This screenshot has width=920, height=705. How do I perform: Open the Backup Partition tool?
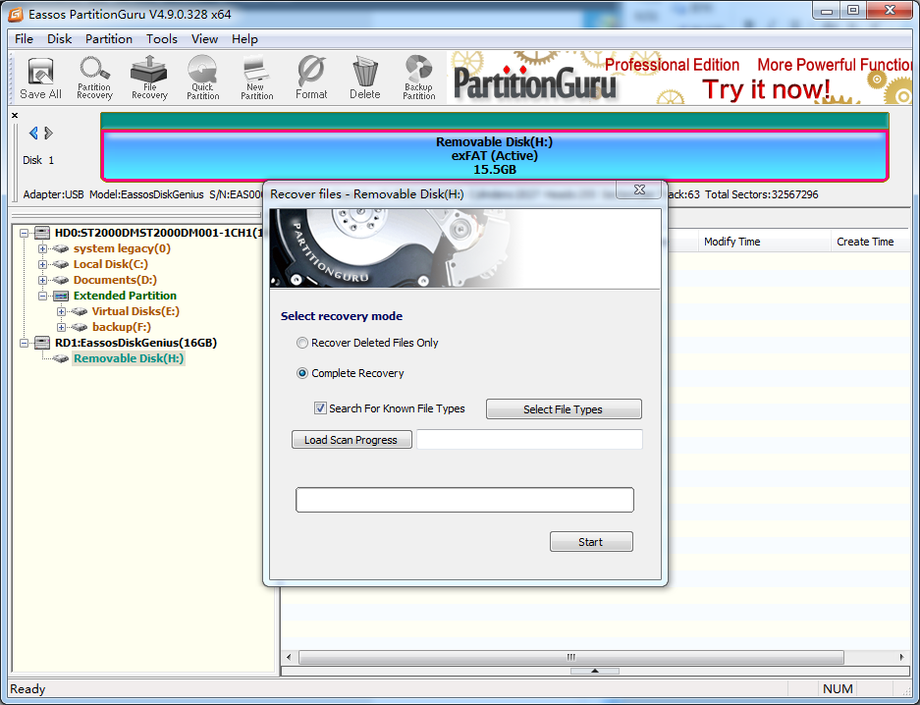[419, 78]
